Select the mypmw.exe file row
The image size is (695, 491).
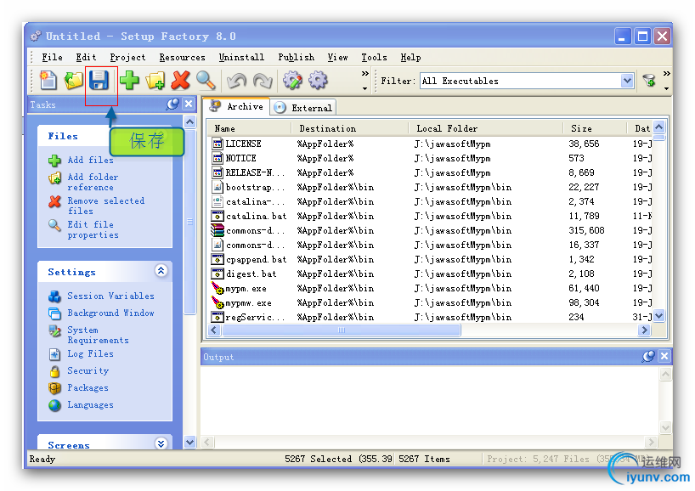(x=431, y=302)
